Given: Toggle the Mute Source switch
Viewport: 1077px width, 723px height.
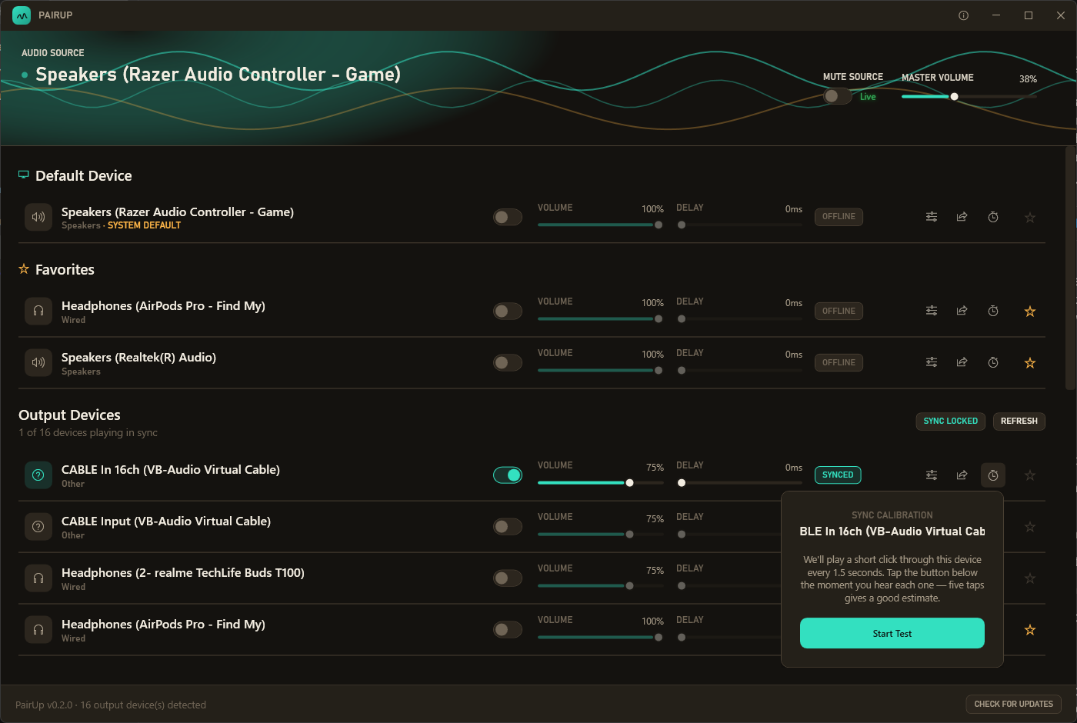Looking at the screenshot, I should 837,96.
